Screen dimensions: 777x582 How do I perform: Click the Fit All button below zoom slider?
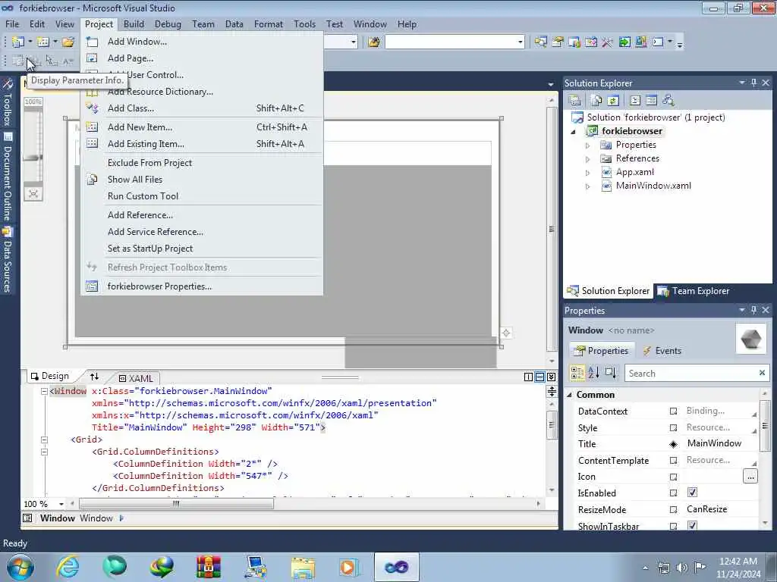point(33,193)
